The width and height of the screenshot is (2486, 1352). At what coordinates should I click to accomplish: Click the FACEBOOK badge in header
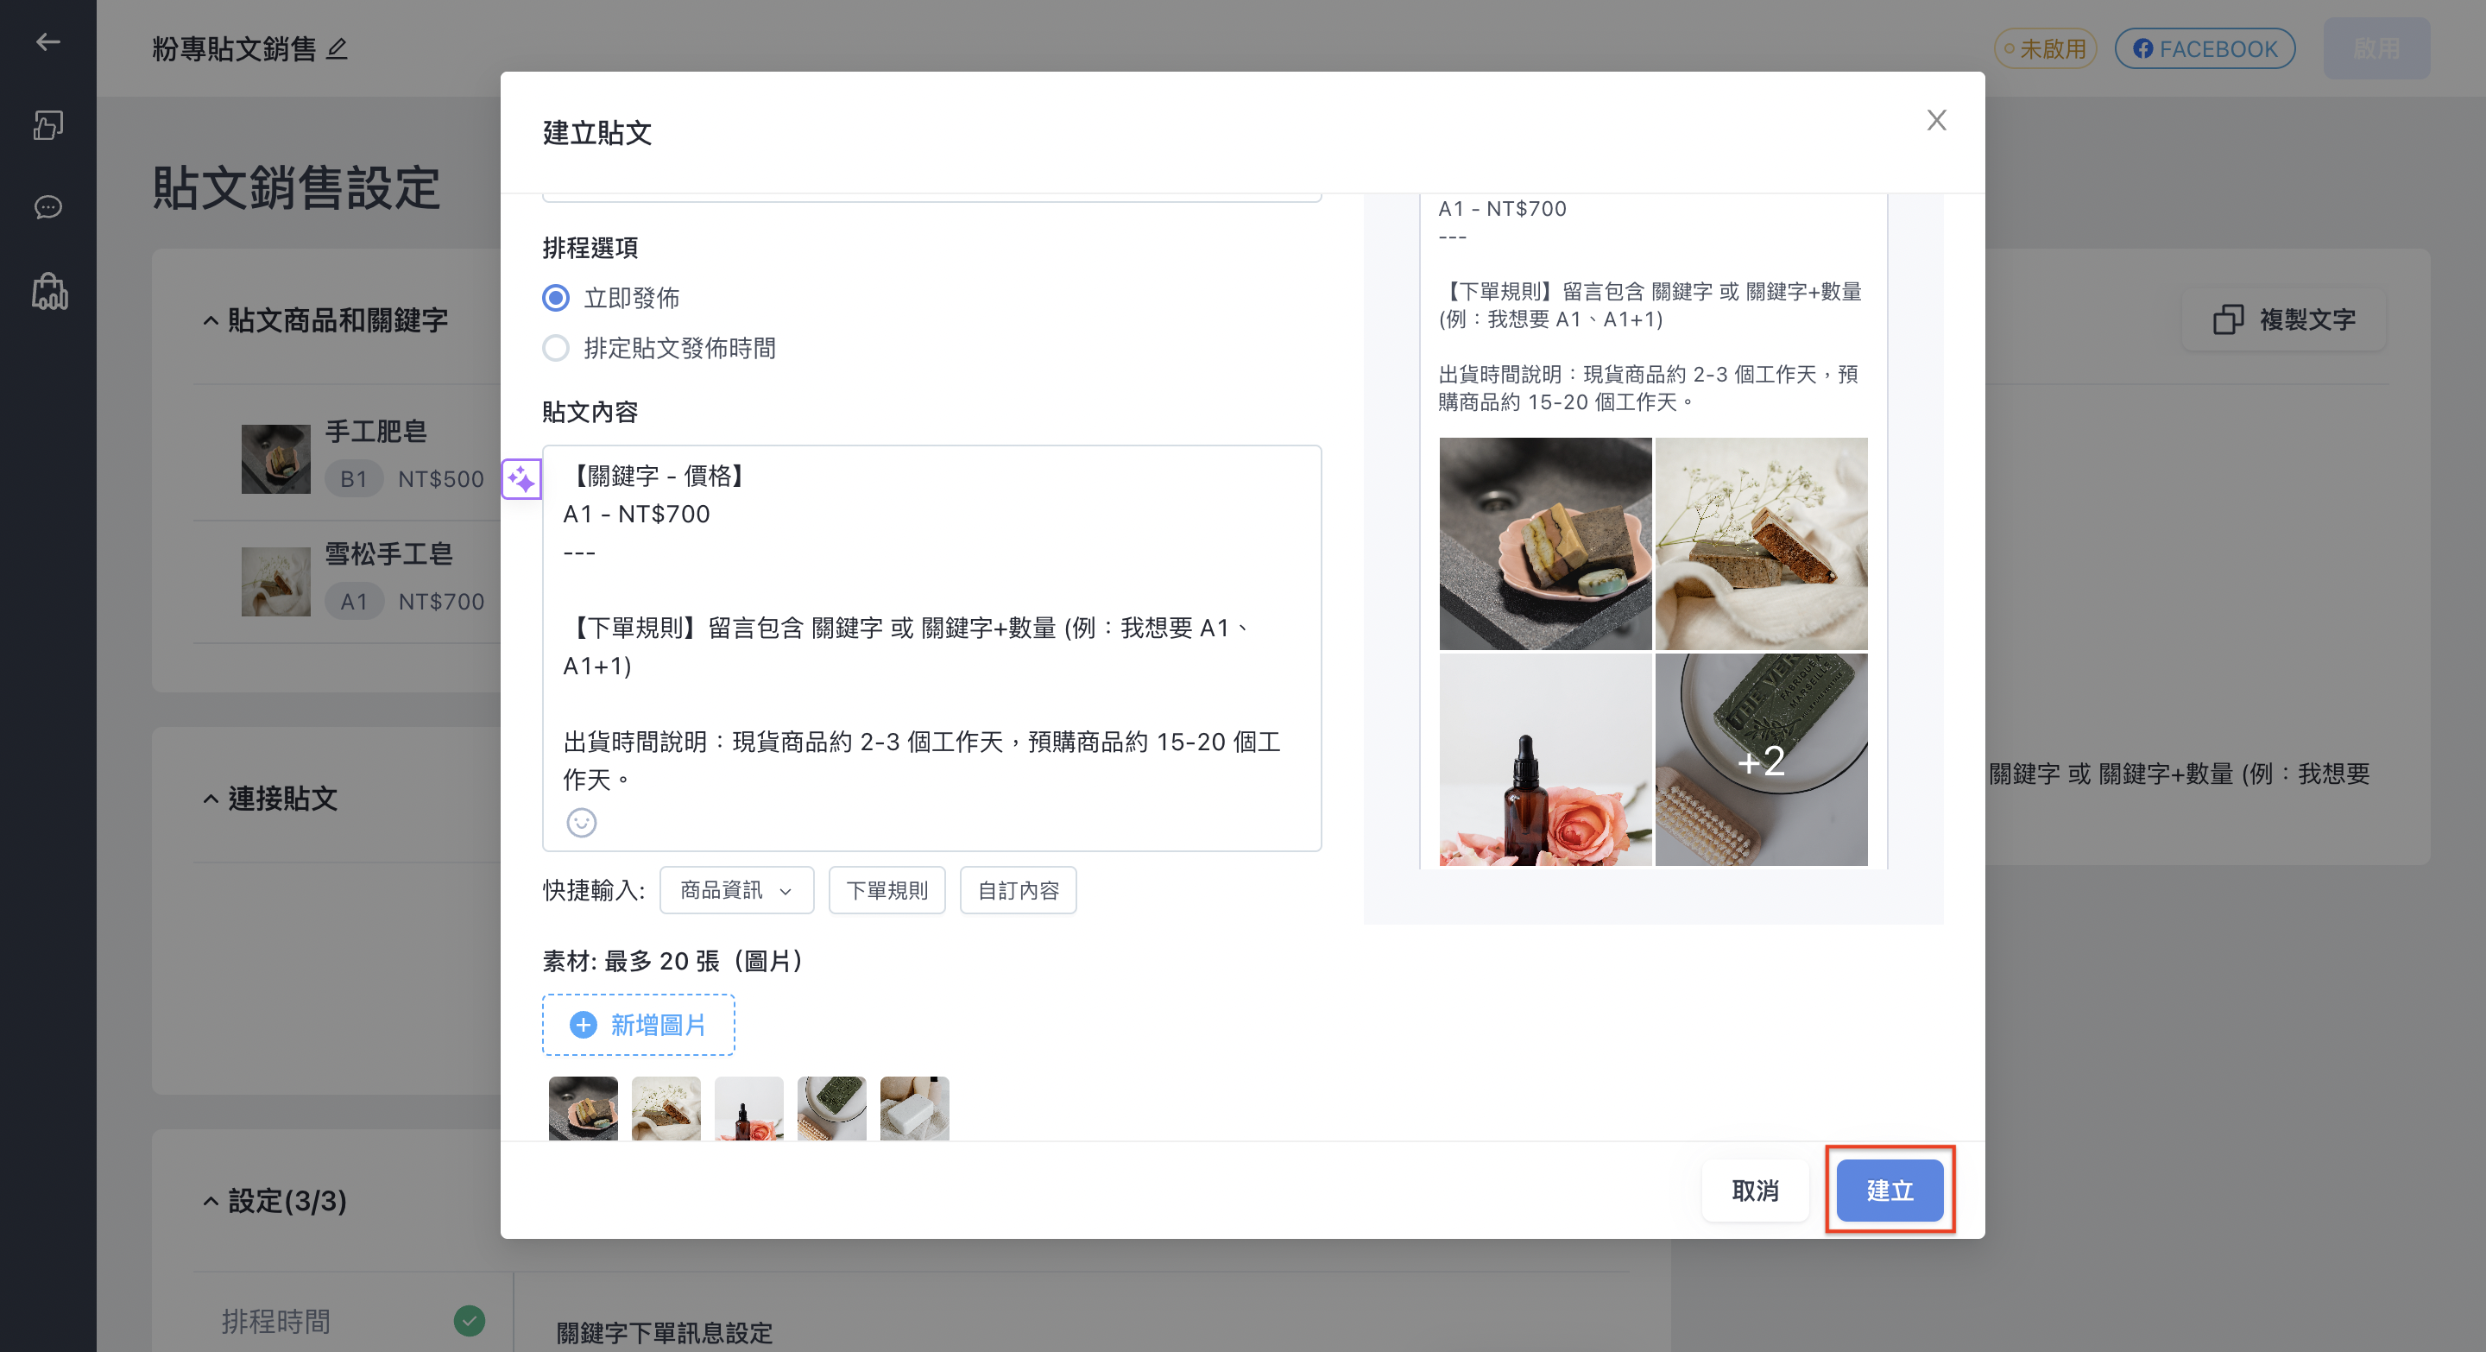tap(2205, 48)
